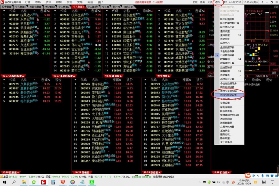Expand dropdown arrow of third panel's 代码 header
Screen dimensions: 279x186
(x=107, y=11)
